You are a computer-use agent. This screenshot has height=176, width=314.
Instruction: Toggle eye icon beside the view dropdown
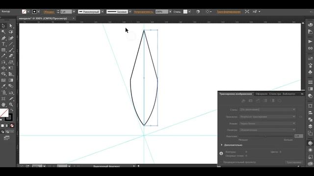pos(300,117)
